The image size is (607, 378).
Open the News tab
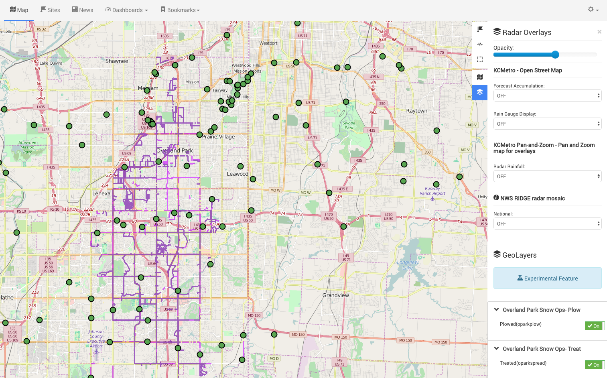coord(83,10)
